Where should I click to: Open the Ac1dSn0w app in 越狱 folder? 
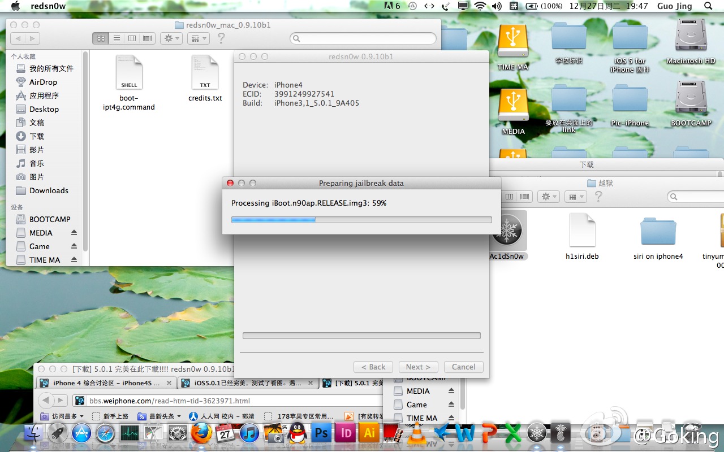[x=507, y=231]
